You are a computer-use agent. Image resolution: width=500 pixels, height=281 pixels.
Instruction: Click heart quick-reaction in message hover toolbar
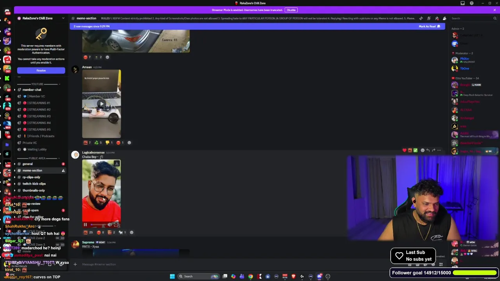pos(404,150)
